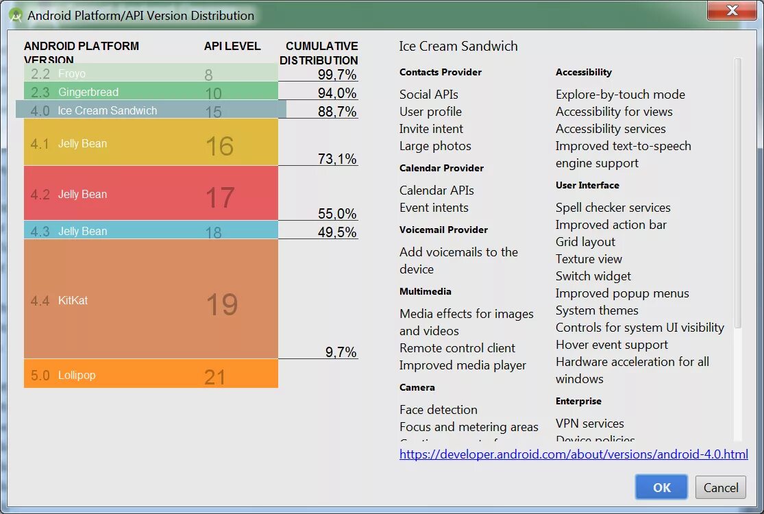The image size is (764, 514).
Task: Click the Calendar APIs entry
Action: 436,190
